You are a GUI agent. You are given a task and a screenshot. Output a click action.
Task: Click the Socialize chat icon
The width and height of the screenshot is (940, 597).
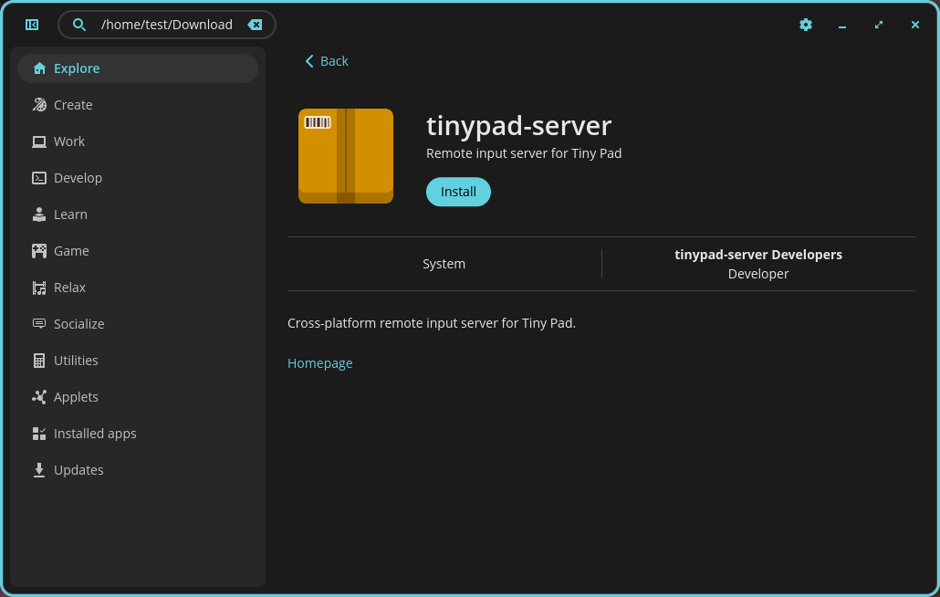click(39, 324)
